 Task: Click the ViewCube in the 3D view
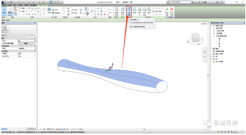coord(196,38)
